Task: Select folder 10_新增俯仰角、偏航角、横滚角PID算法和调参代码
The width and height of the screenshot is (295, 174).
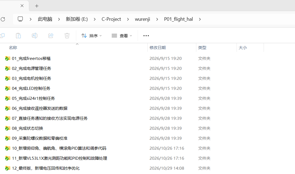Action: click(x=59, y=148)
